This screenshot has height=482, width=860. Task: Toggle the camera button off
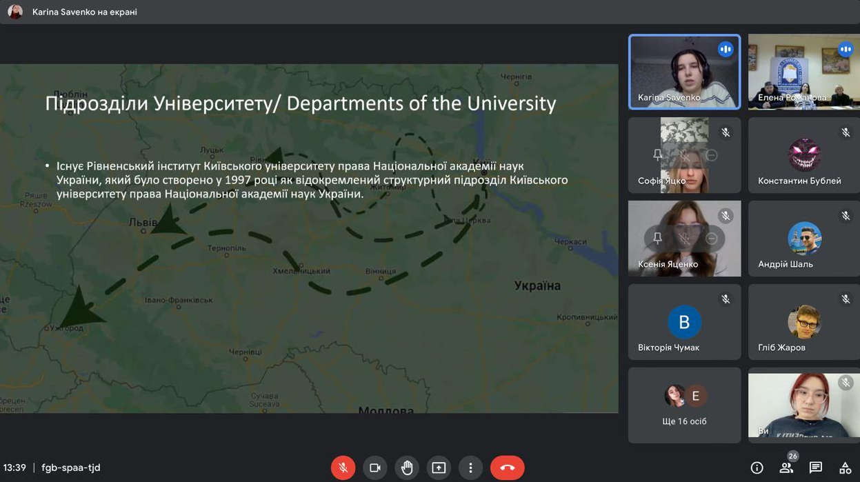click(x=374, y=468)
